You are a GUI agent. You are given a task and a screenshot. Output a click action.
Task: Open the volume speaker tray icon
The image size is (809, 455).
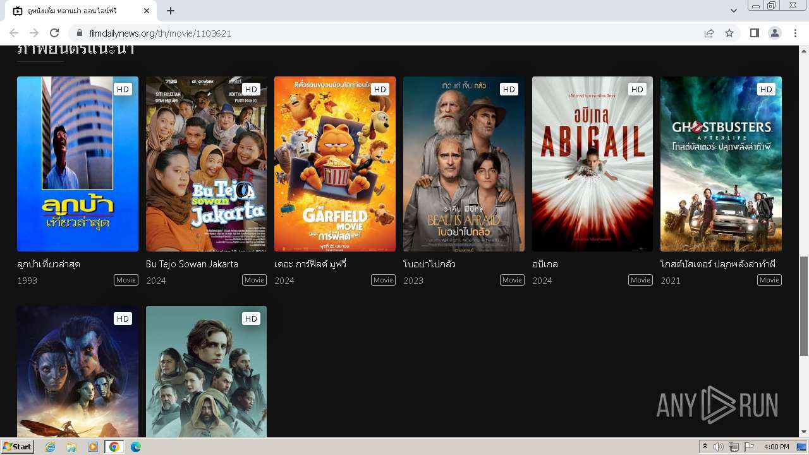pos(718,447)
